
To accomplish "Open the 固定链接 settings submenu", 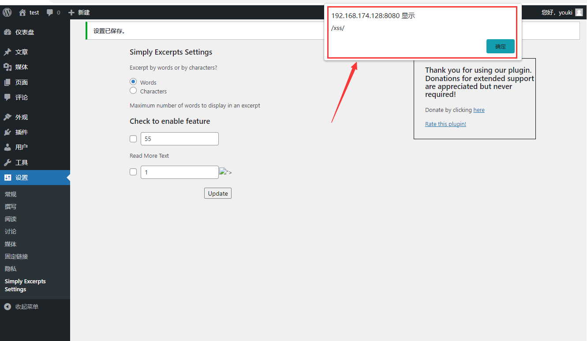I will tap(16, 256).
